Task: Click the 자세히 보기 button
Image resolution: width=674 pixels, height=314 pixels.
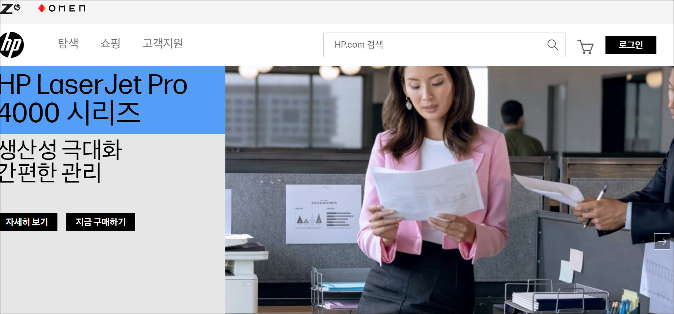Action: coord(29,222)
